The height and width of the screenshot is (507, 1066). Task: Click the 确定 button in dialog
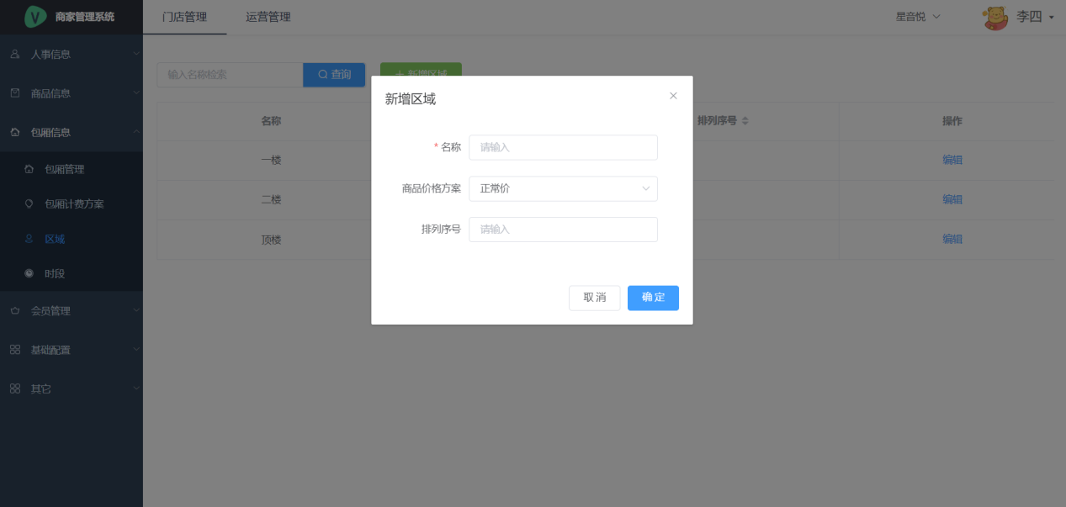click(x=653, y=298)
